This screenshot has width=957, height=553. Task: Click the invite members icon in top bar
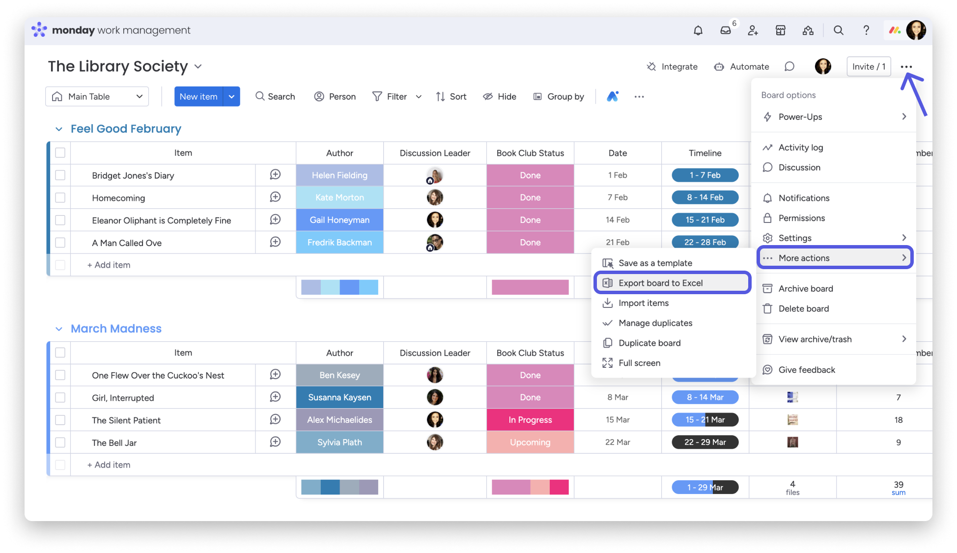pyautogui.click(x=753, y=30)
